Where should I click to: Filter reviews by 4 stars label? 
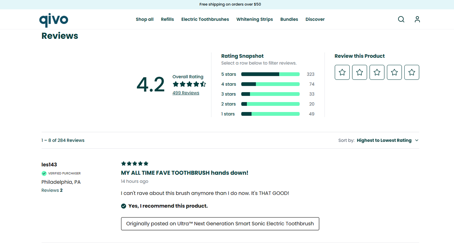tap(228, 84)
